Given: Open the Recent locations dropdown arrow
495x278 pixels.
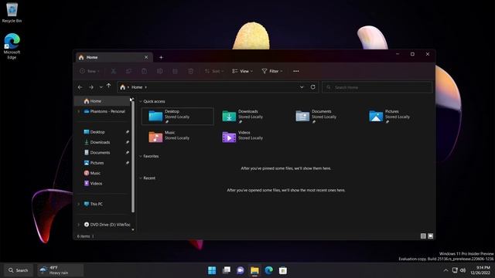Looking at the screenshot, I should (x=101, y=87).
